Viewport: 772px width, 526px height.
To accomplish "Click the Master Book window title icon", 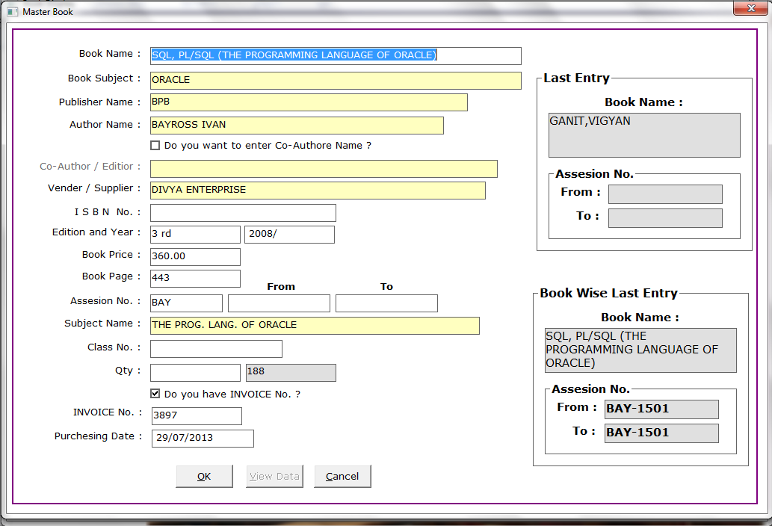I will [x=12, y=12].
